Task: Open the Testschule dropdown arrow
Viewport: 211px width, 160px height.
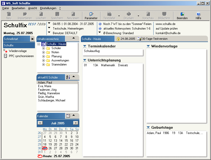Action: 49,28
